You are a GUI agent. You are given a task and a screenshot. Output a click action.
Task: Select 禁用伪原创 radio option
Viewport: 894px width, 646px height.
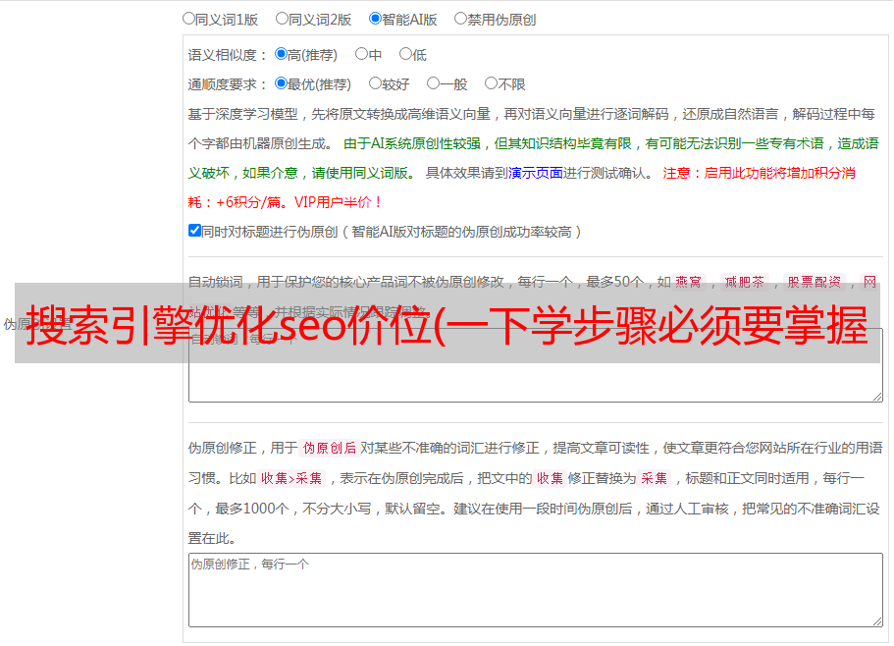click(460, 19)
